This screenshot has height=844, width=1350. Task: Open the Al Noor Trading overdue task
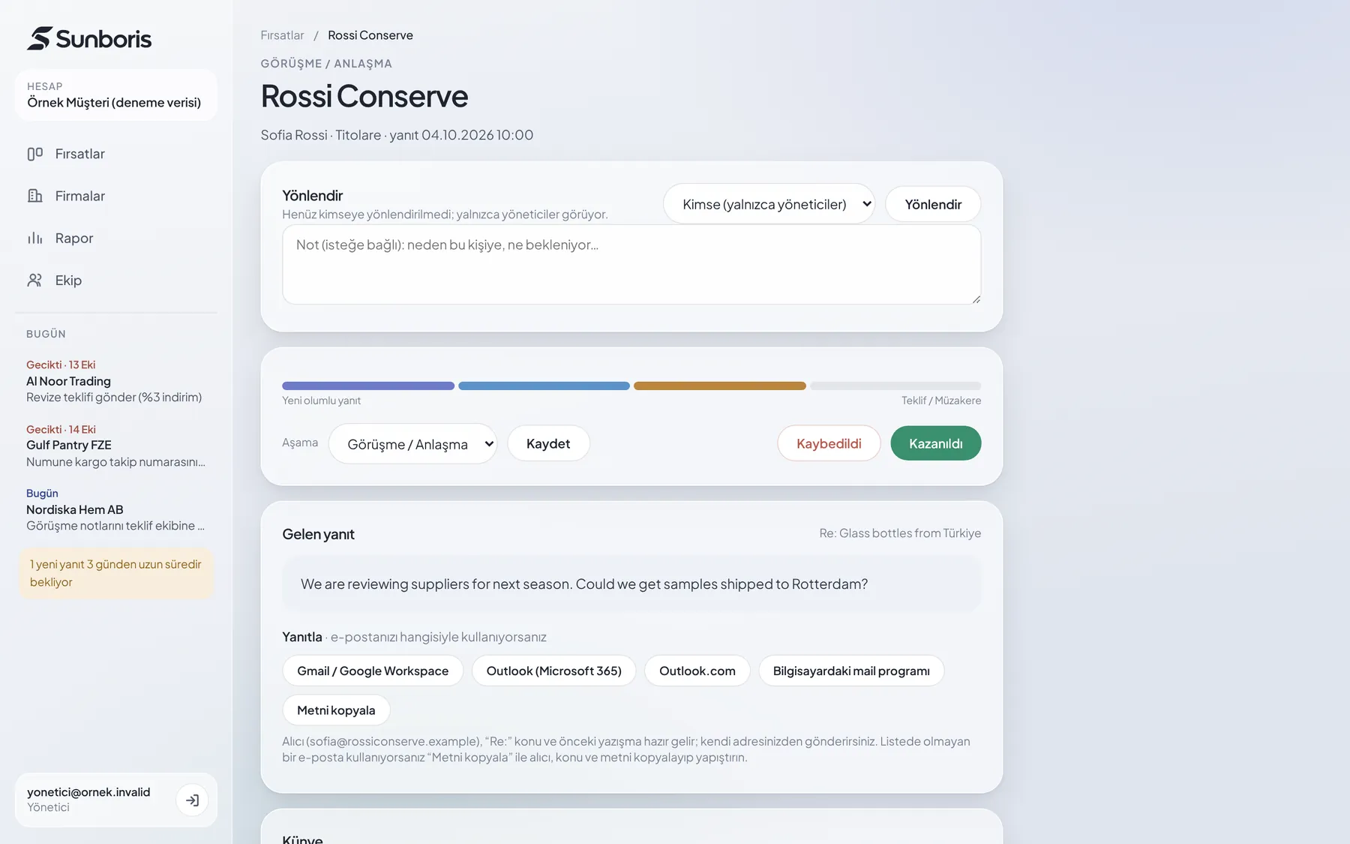tap(114, 381)
